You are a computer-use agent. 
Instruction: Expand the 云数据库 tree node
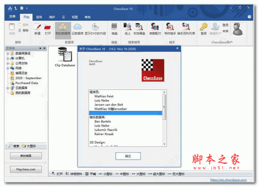7,88
